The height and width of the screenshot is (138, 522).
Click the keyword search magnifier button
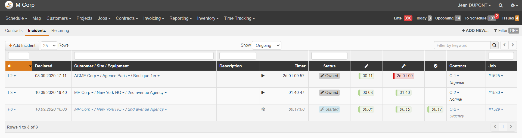pos(494,45)
